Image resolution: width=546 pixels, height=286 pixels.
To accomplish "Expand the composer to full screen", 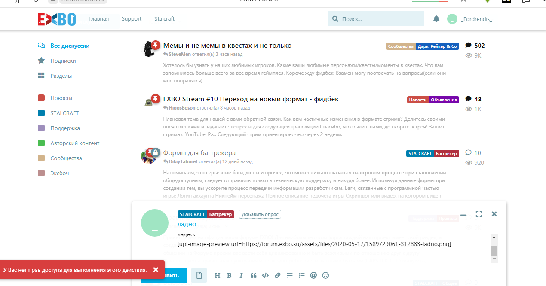I will 479,214.
